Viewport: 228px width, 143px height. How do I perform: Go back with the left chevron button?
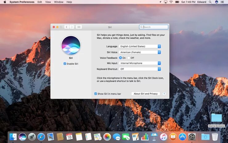click(x=67, y=27)
